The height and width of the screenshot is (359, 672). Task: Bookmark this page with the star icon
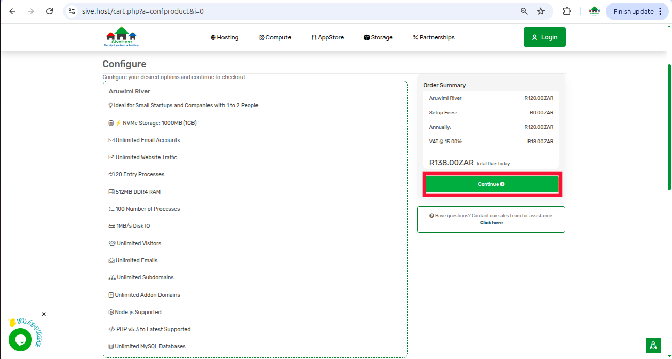coord(541,11)
